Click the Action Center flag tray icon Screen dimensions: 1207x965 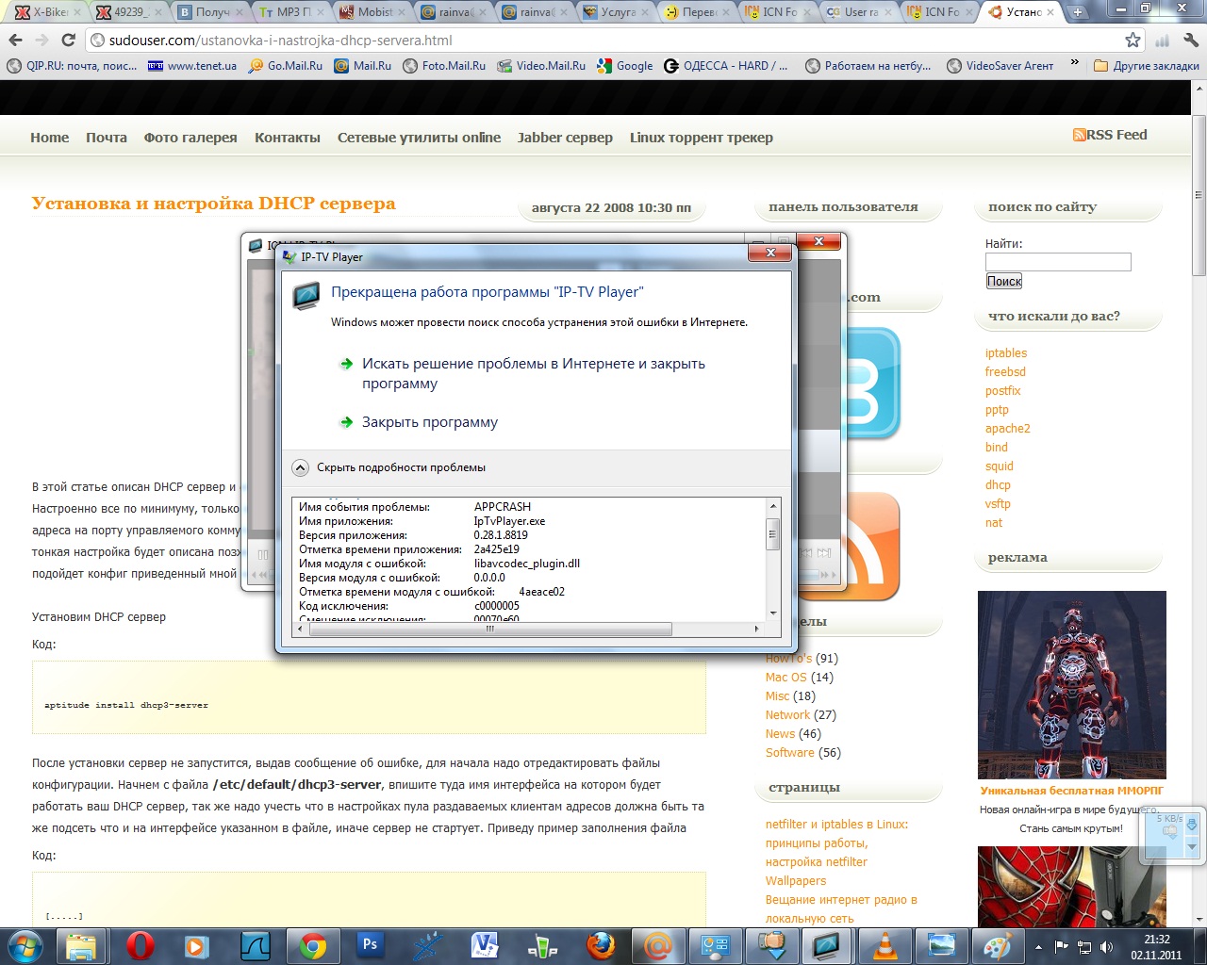[1062, 946]
